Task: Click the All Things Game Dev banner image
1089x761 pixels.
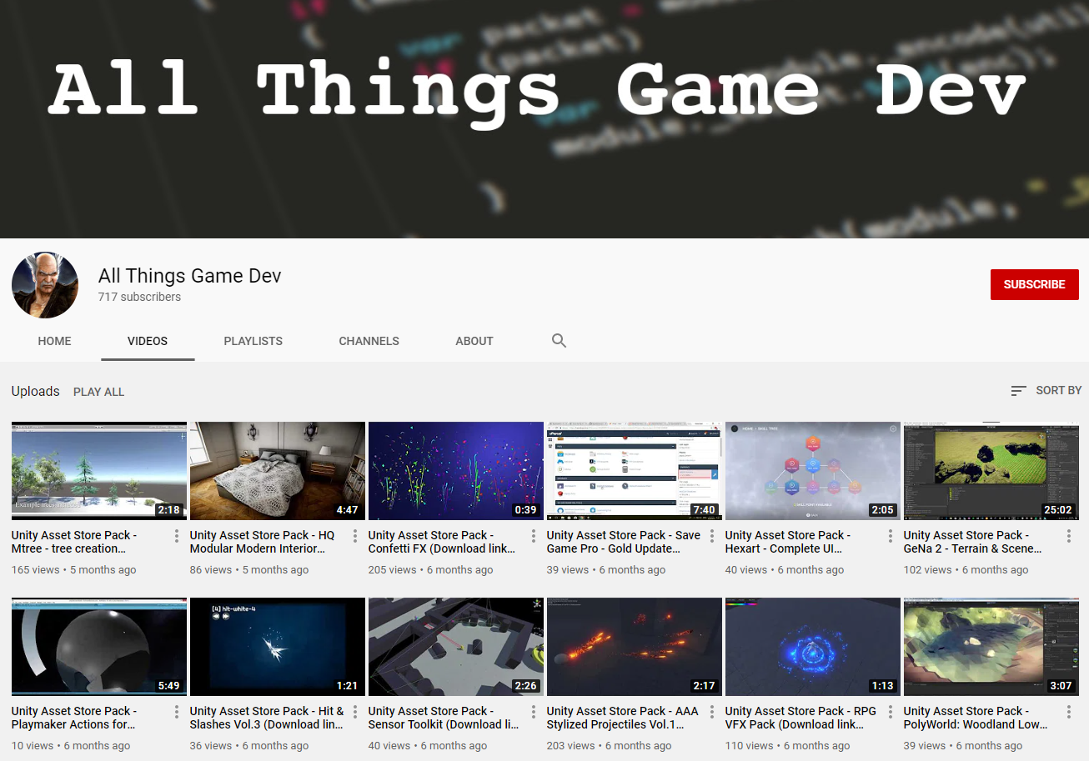Action: (544, 119)
